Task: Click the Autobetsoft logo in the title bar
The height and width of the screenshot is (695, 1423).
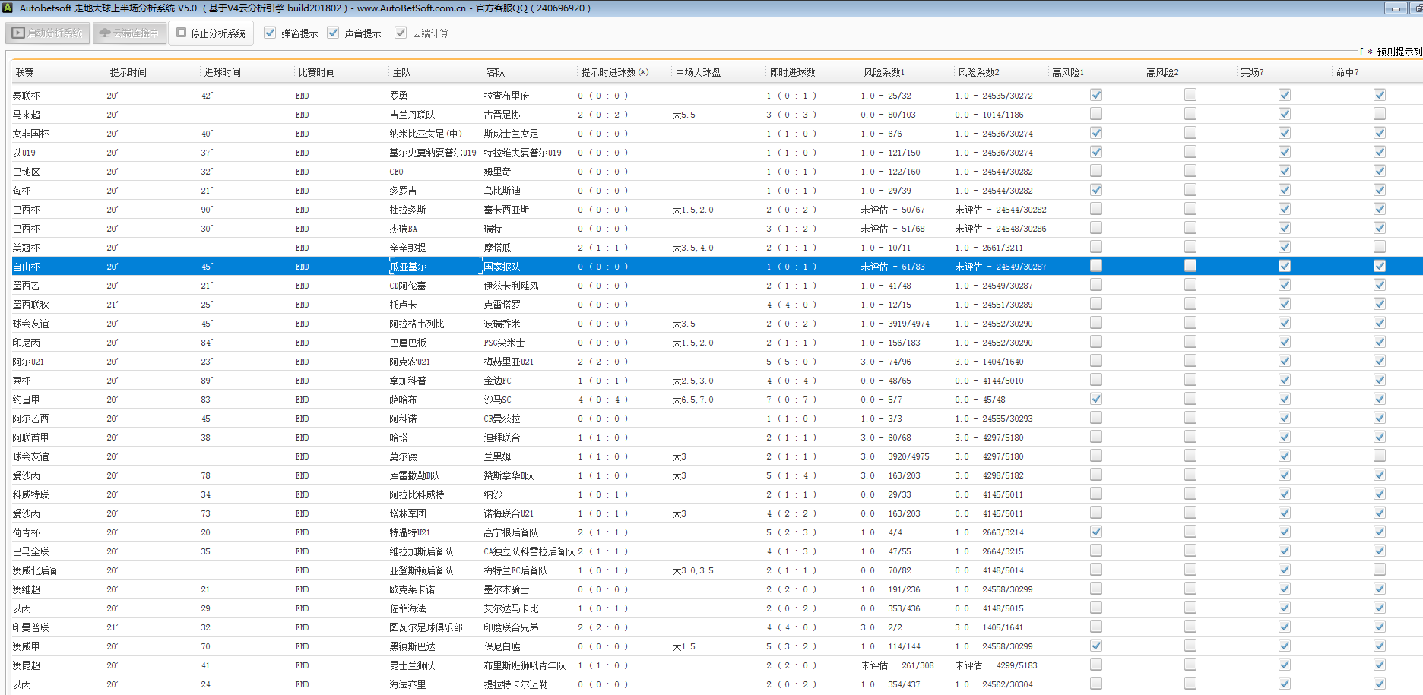Action: click(8, 8)
